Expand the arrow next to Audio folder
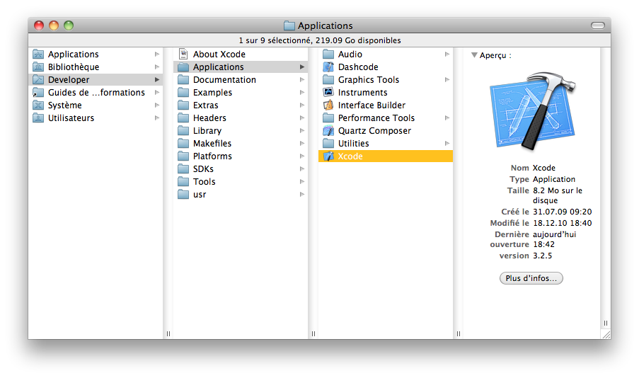 click(447, 54)
